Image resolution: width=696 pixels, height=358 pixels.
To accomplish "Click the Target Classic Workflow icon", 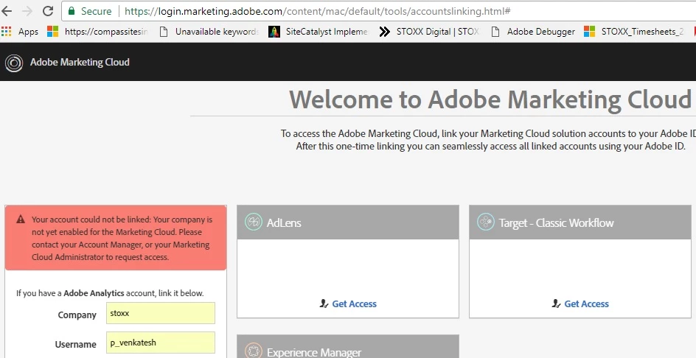I will (486, 222).
